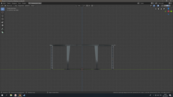Select the Select Box tool
Viewport: 173px width, 97px height.
(x=2, y=9)
